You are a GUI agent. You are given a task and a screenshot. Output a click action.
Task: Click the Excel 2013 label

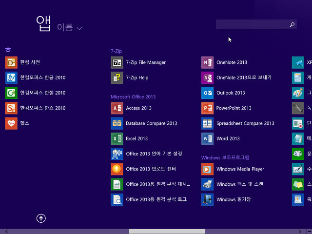(x=136, y=138)
